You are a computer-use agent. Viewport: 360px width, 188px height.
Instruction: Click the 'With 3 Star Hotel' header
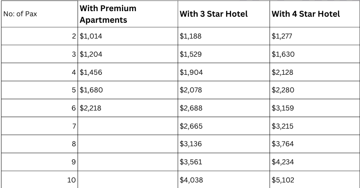tap(213, 14)
